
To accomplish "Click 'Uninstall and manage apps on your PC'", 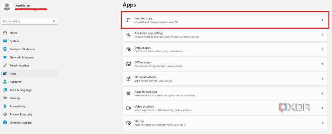I will pos(156,22).
